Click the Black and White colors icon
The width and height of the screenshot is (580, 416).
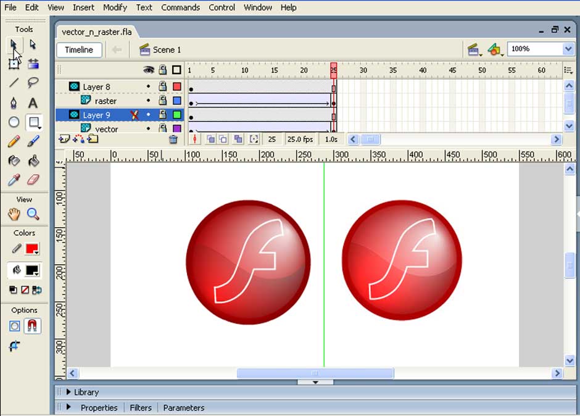[x=13, y=290]
